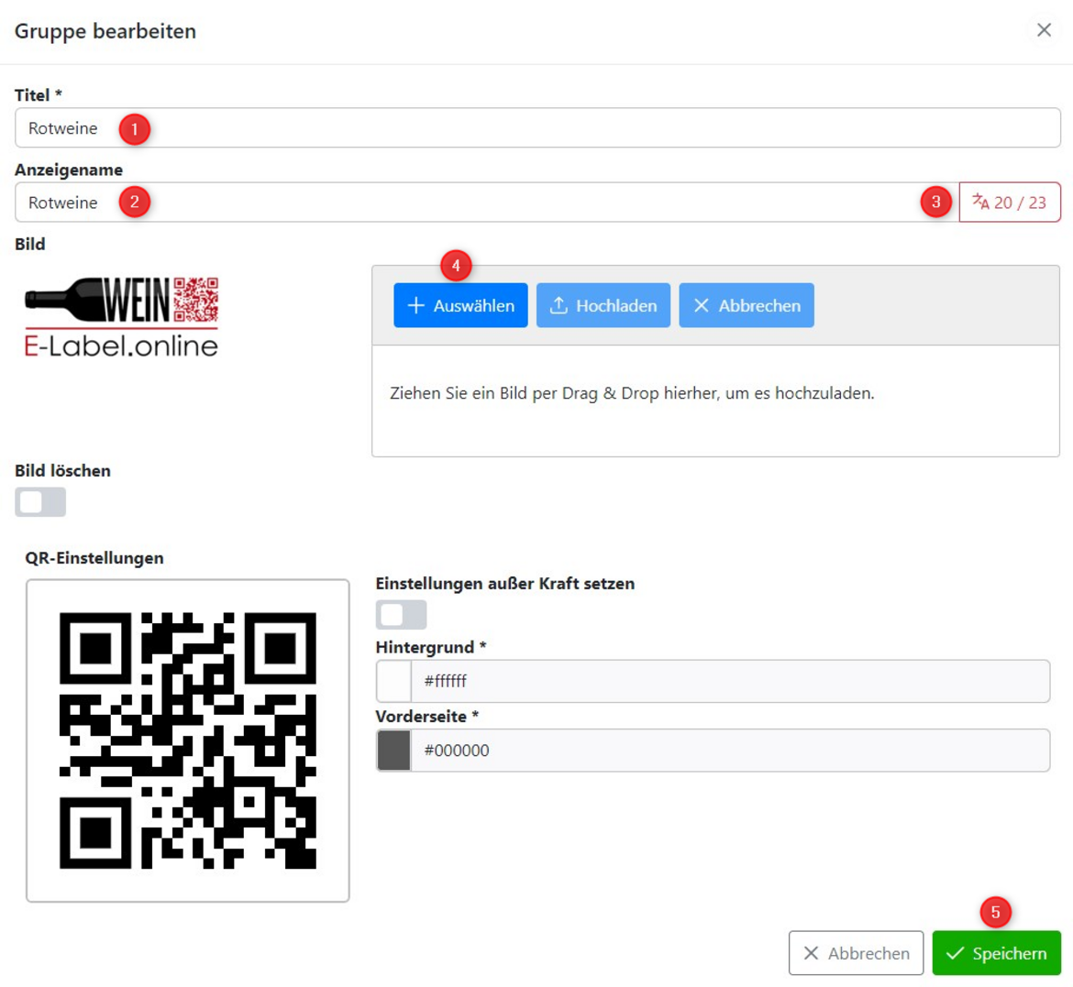Toggle the Bild löschen switch
Viewport: 1073px width, 987px height.
click(x=40, y=502)
